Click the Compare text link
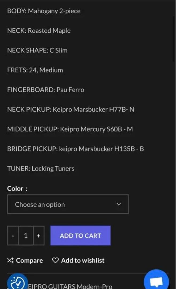This screenshot has width=176, height=289. tap(29, 260)
